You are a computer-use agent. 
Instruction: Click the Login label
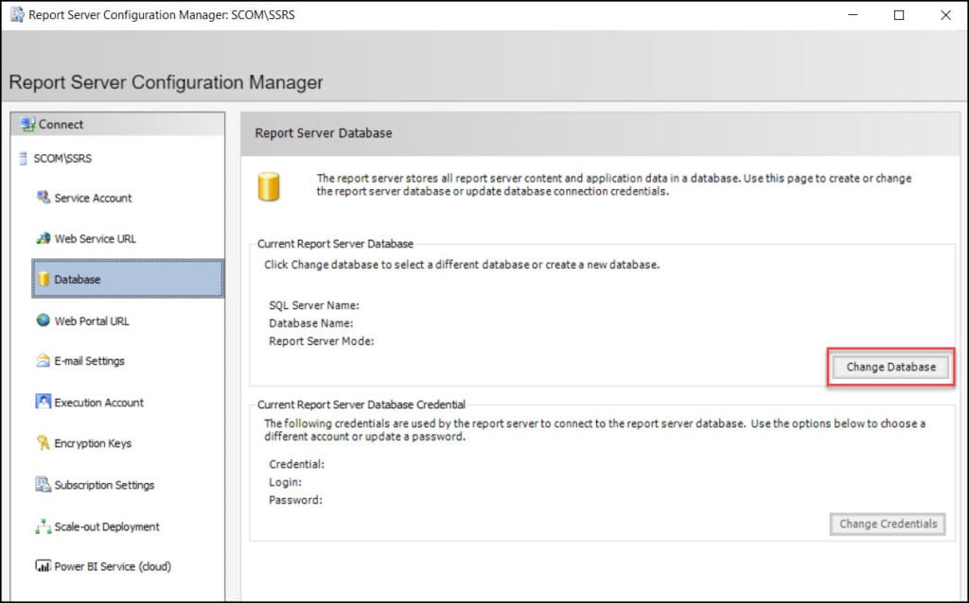(285, 482)
